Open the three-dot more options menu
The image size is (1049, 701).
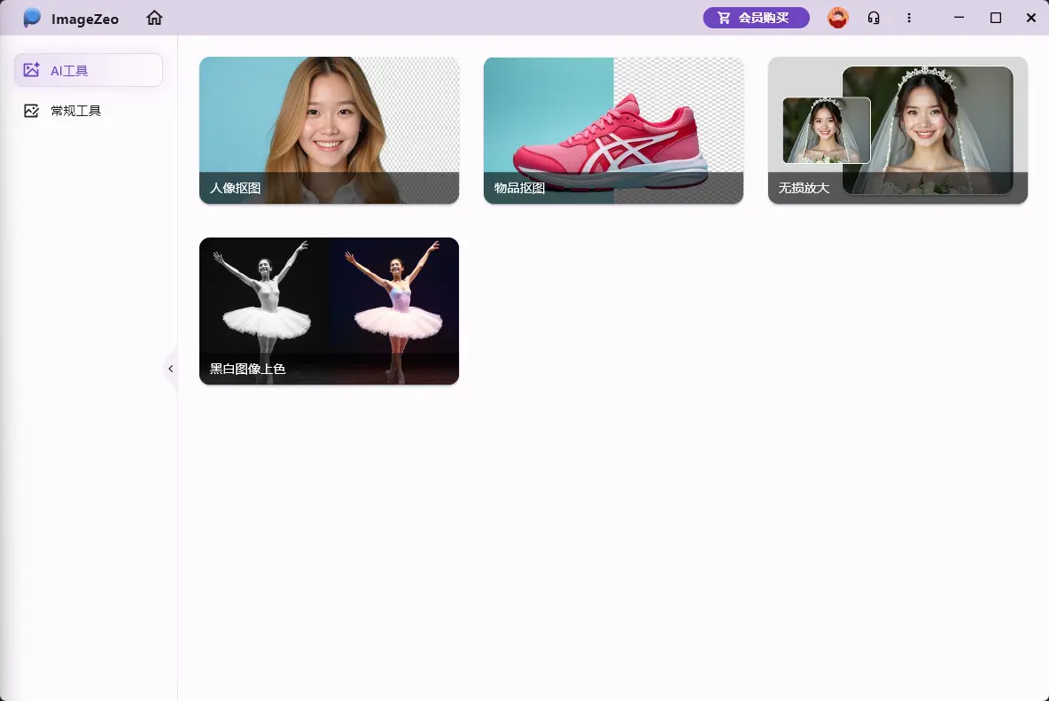point(909,18)
